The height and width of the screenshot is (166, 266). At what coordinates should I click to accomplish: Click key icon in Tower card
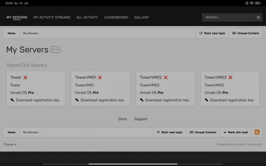click(12, 100)
